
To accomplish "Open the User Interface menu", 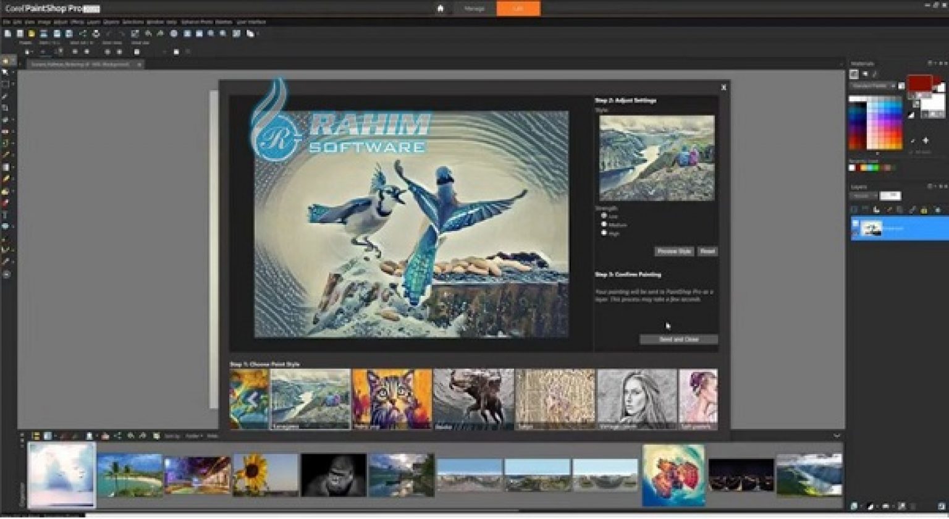I will point(251,22).
